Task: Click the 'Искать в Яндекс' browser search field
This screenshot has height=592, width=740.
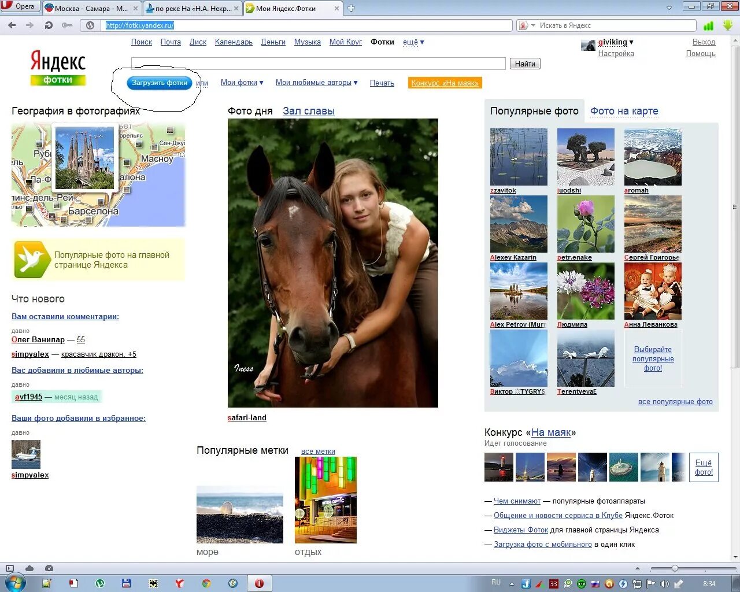Action: [615, 25]
